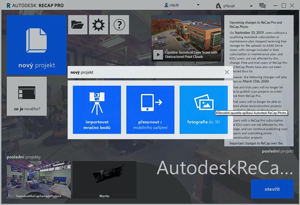Minimize the ReCap Pro window
This screenshot has height=205, width=300.
coord(276,6)
